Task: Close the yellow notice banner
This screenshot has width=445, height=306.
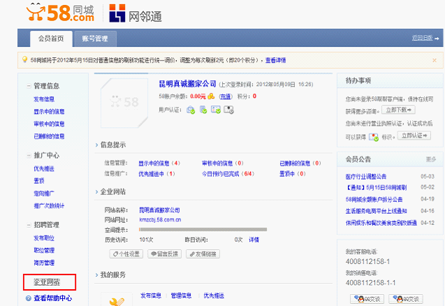Action: 433,61
